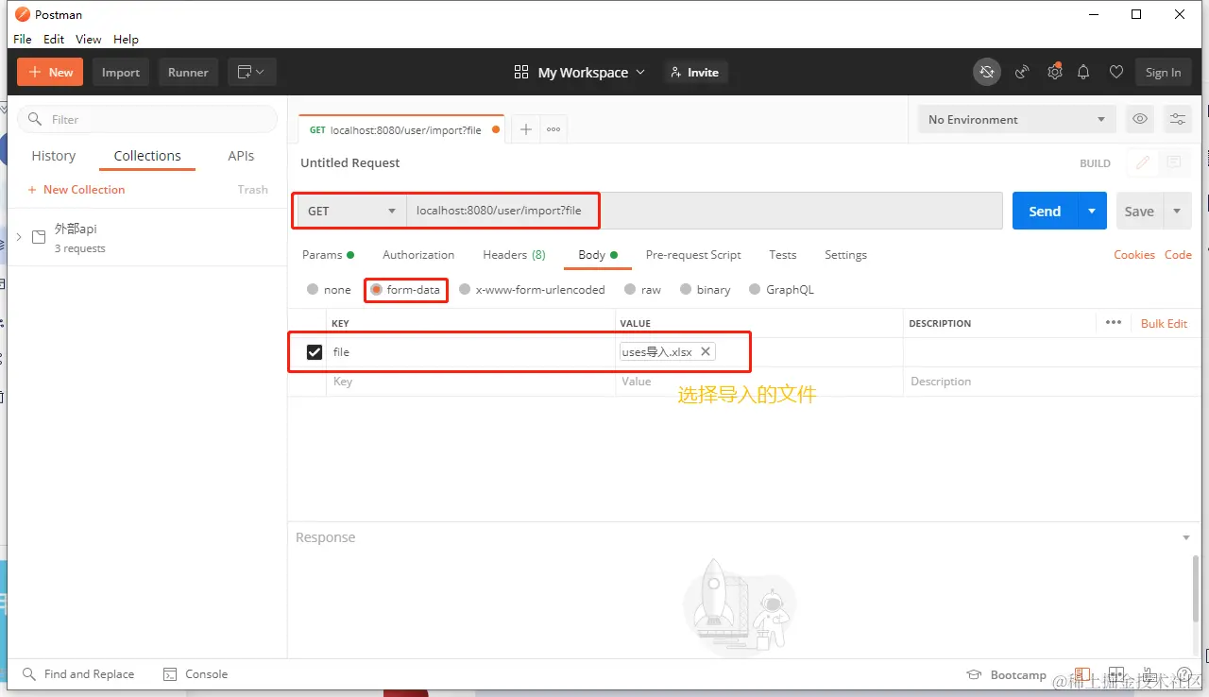Click the Bootcamp icon in status bar
Screen dimensions: 1209x697
pyautogui.click(x=974, y=674)
